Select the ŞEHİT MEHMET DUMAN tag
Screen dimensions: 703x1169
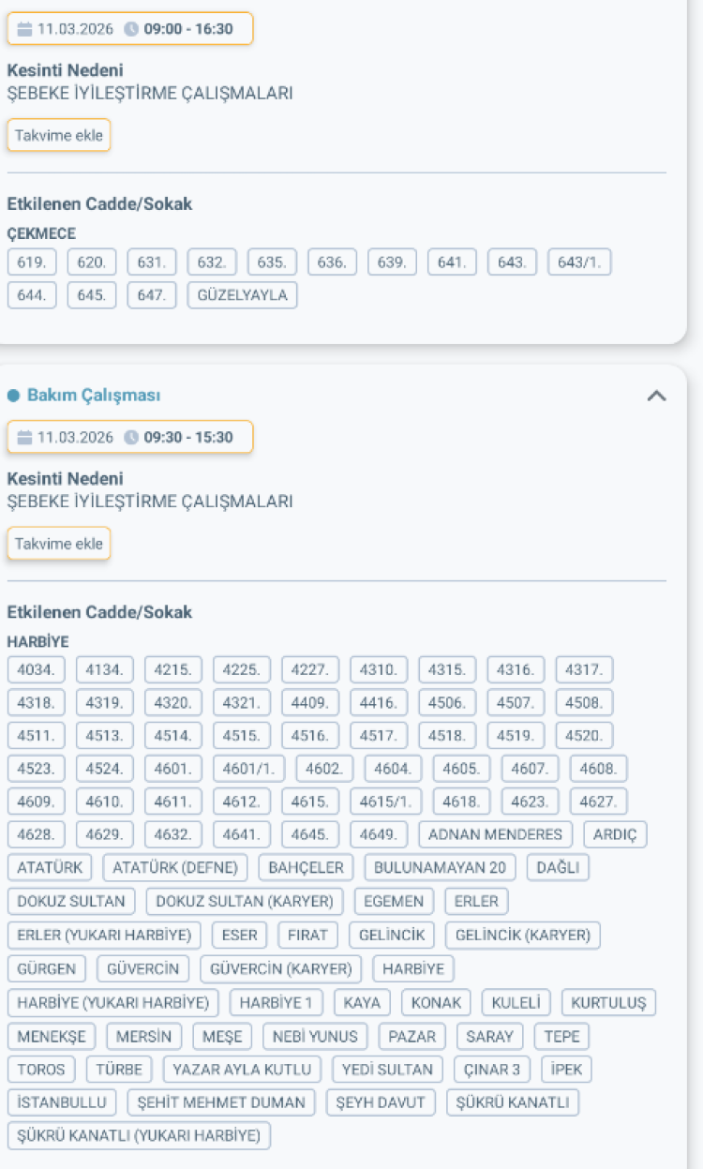pyautogui.click(x=221, y=1102)
